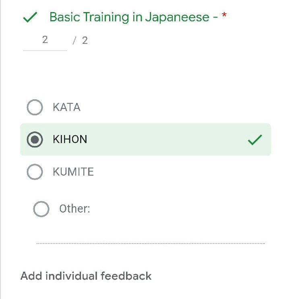This screenshot has height=299, width=290.
Task: Click the KIHON answer label
Action: click(70, 139)
